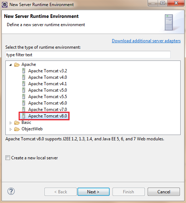
Task: Click the server icon beside Apache Tomcat v5.5
Action: point(24,97)
